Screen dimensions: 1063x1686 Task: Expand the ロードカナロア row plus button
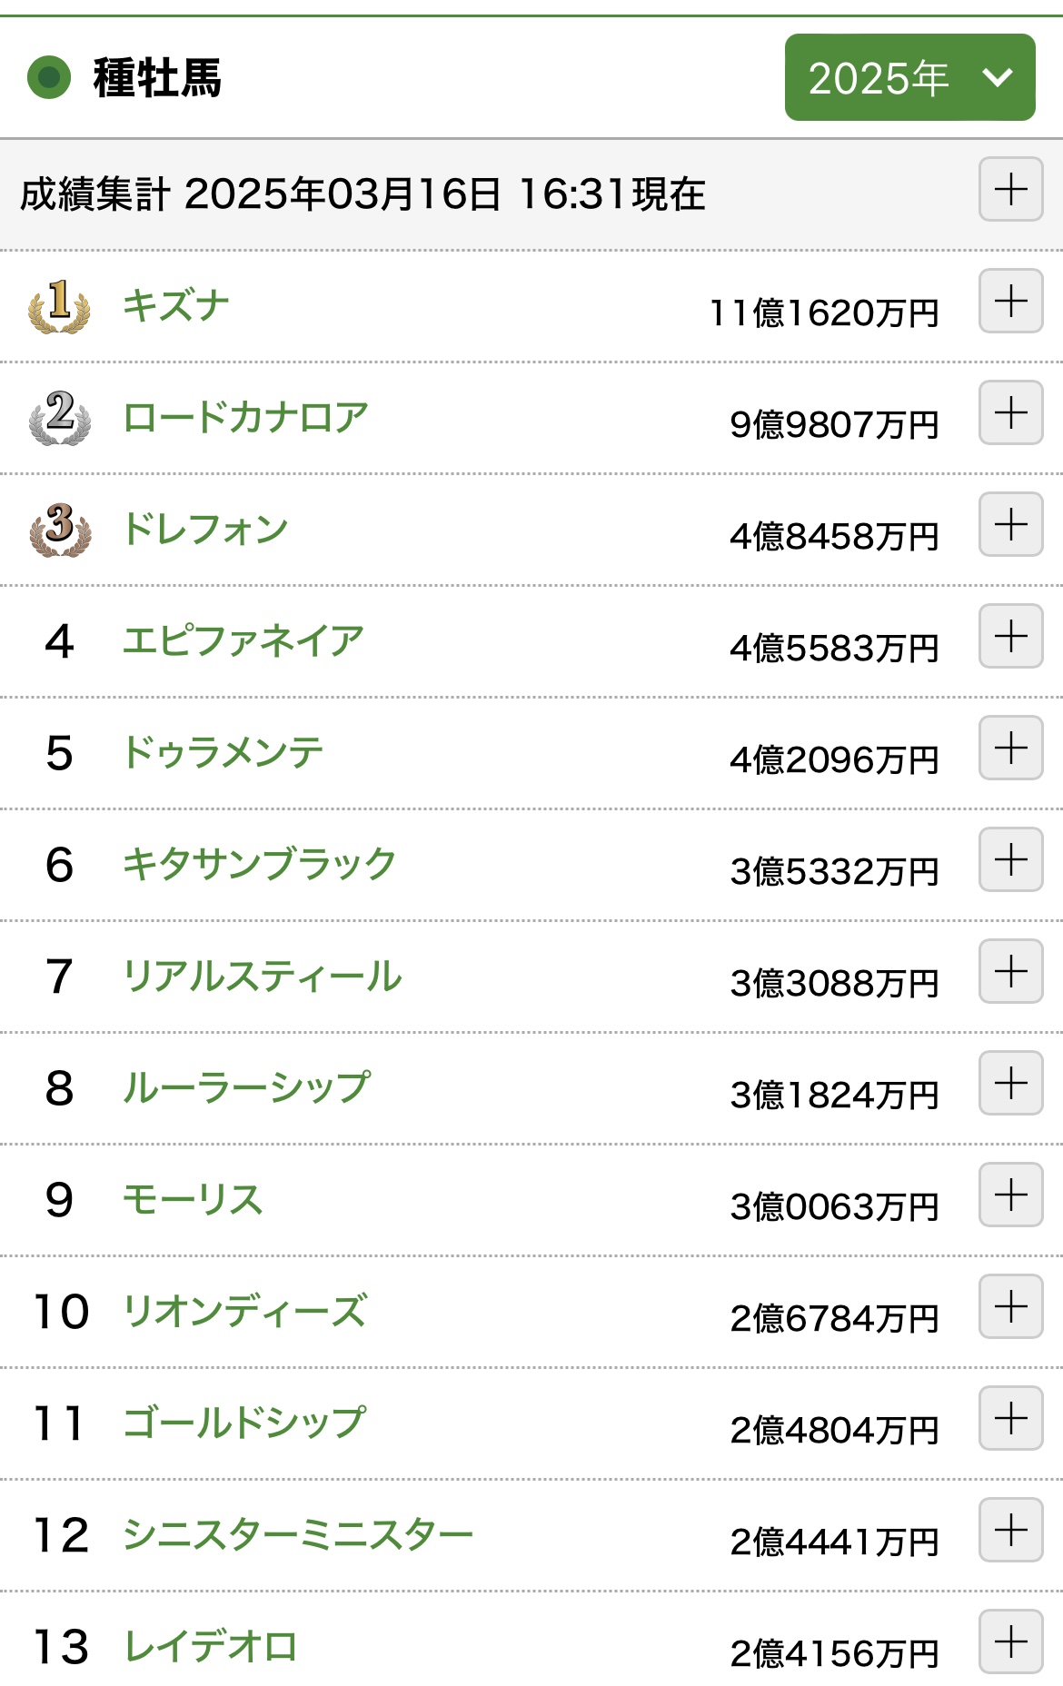[x=1010, y=413]
